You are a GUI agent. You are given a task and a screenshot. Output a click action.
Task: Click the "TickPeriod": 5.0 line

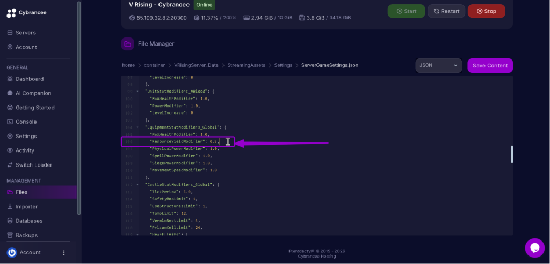point(171,192)
